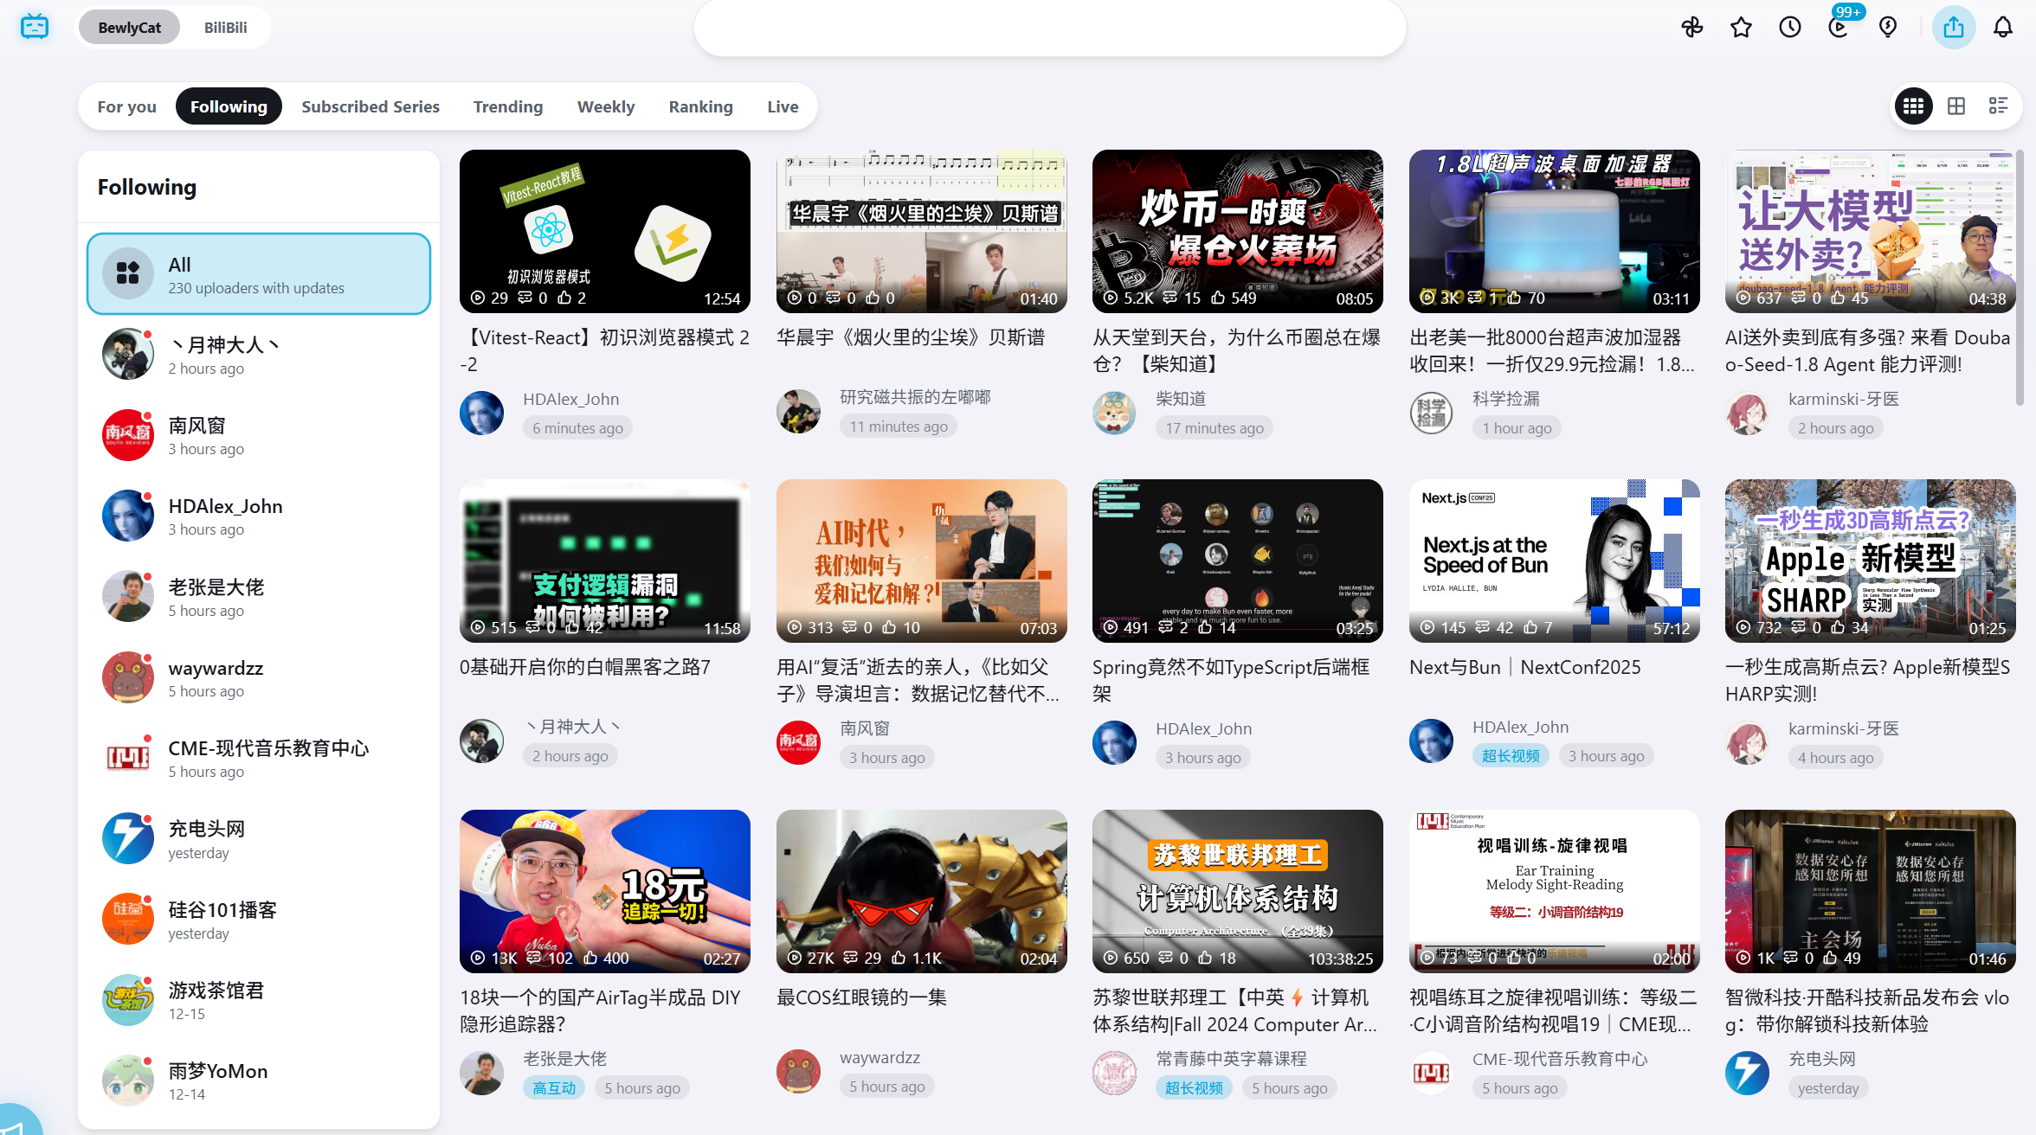Switch to BiliBili mode
2036x1135 pixels.
point(225,28)
